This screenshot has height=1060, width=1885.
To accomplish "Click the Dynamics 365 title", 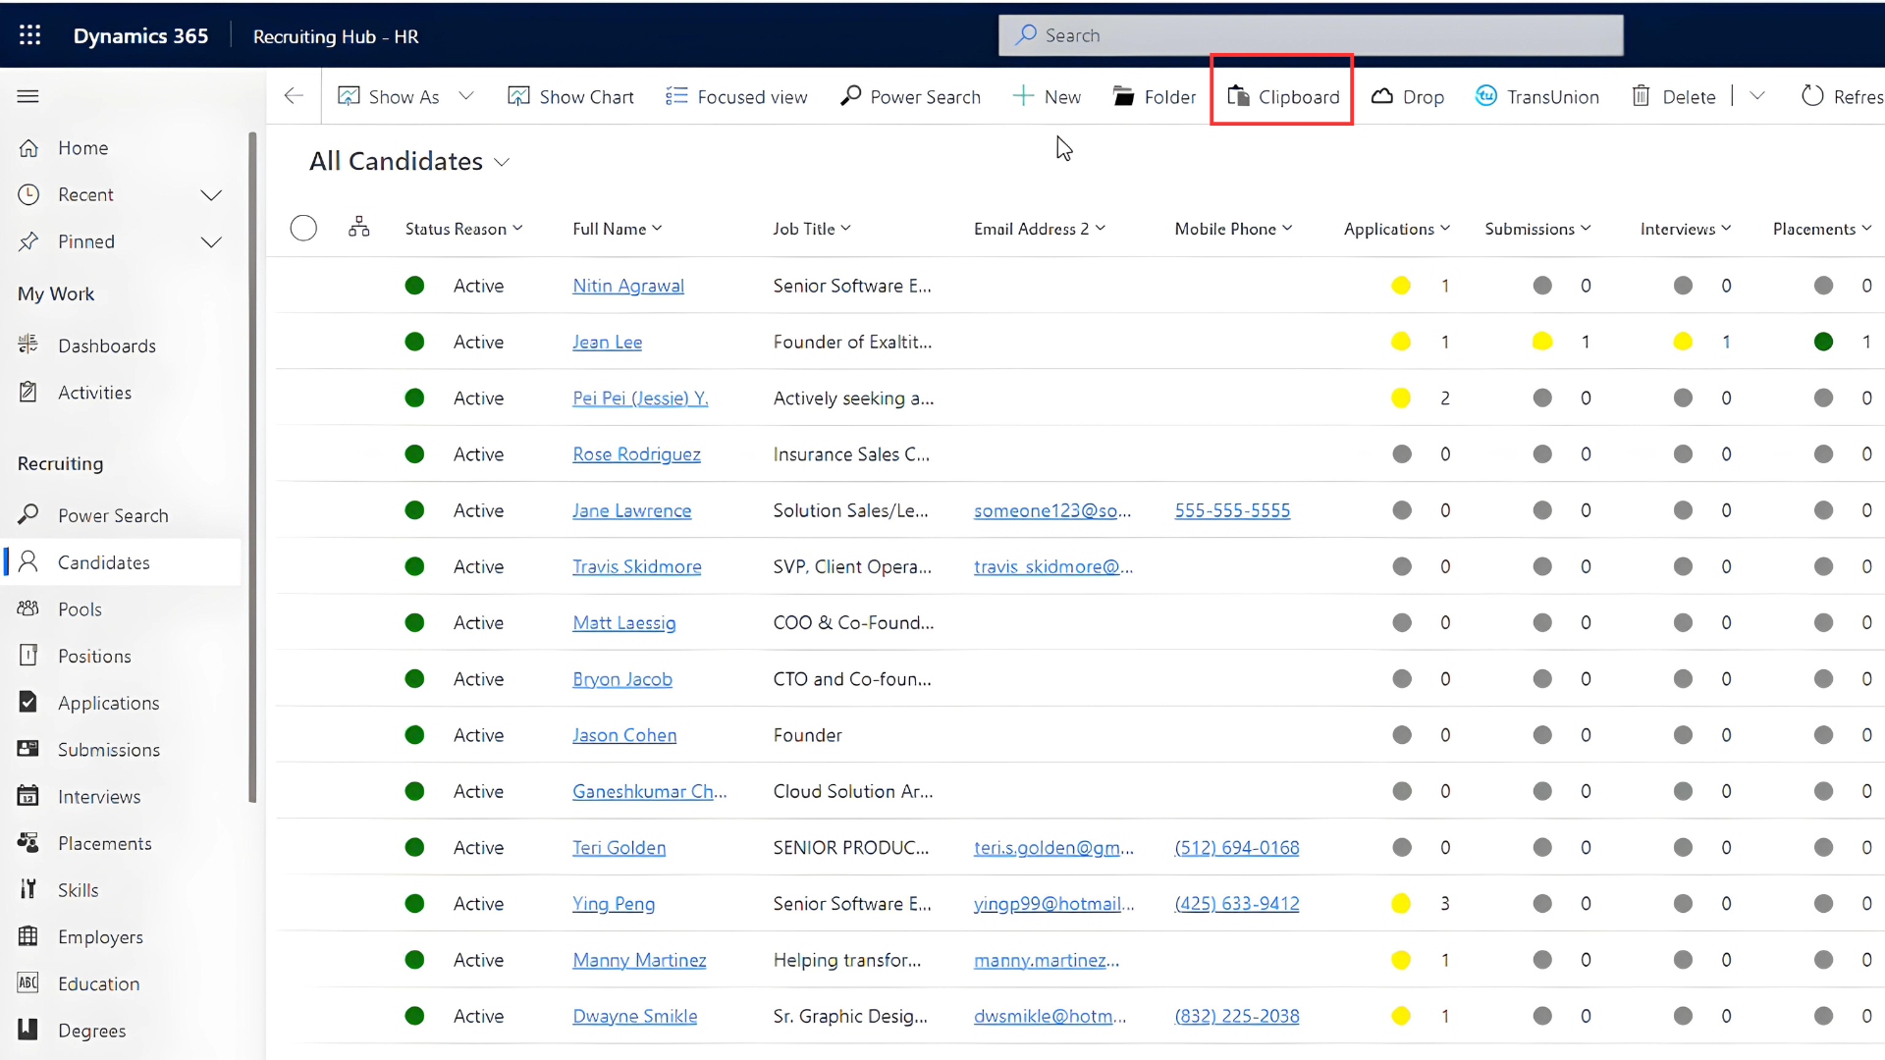I will 140,36.
